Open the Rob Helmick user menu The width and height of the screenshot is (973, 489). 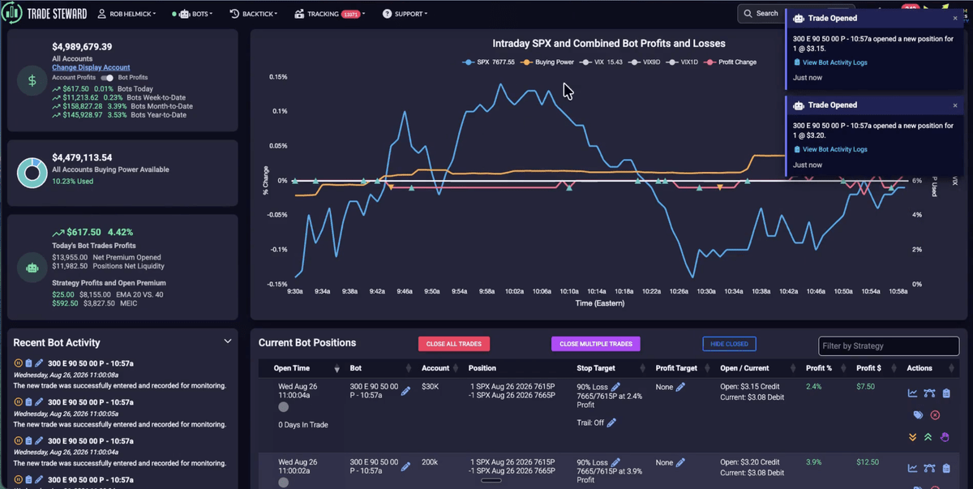[127, 14]
